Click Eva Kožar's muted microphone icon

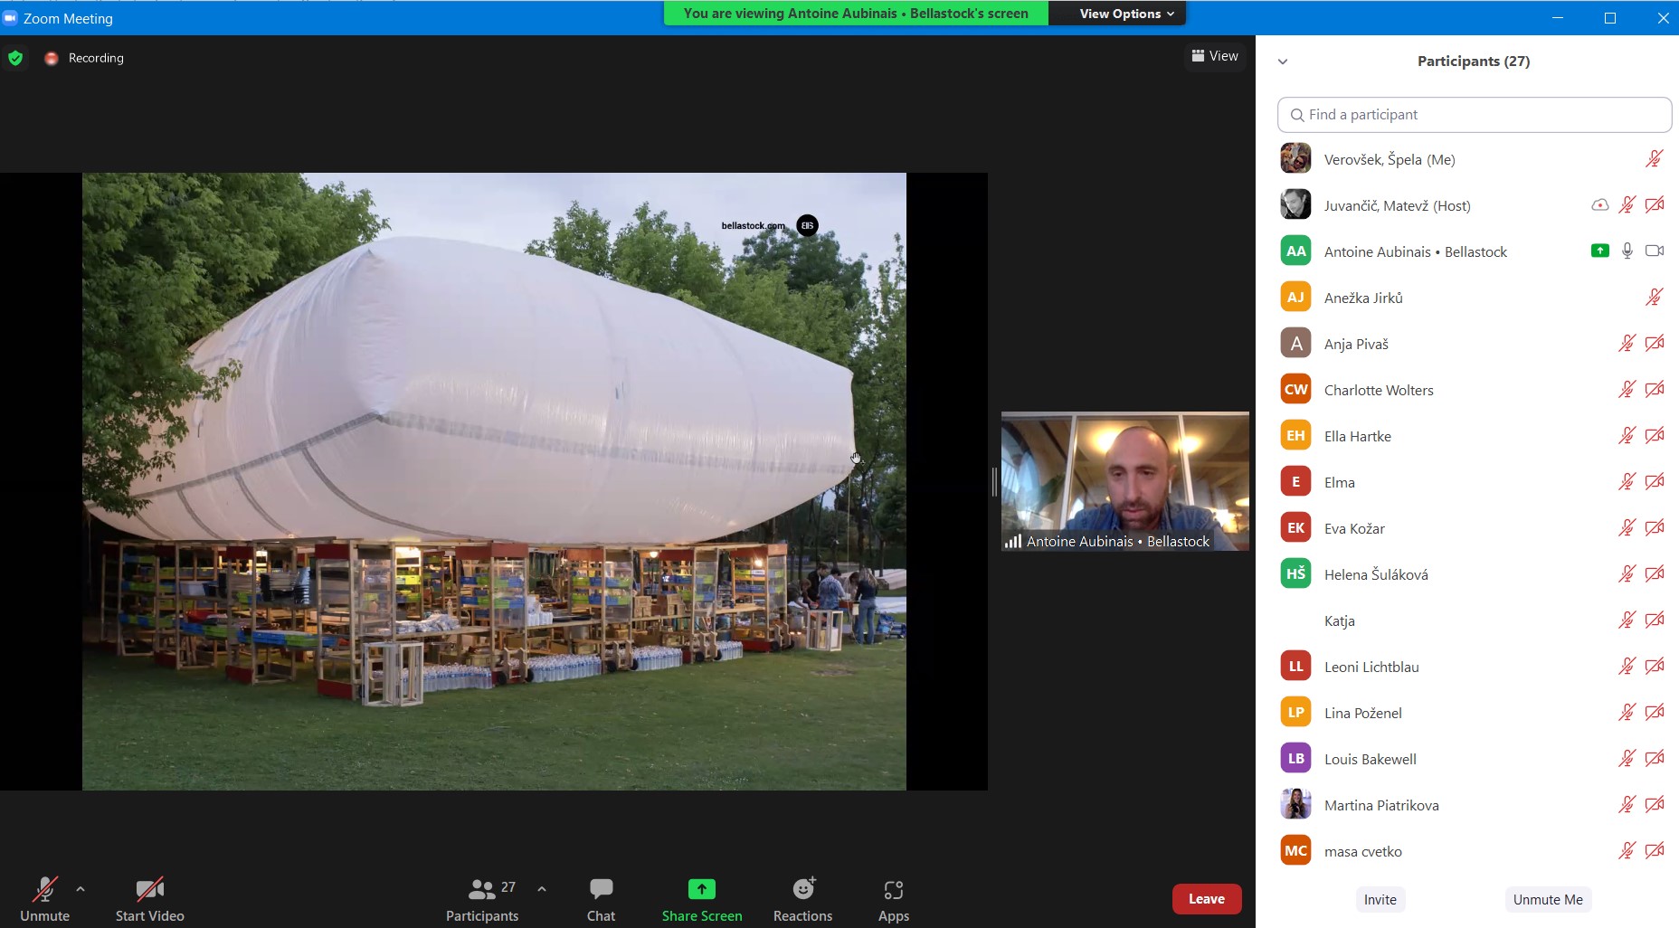tap(1627, 527)
